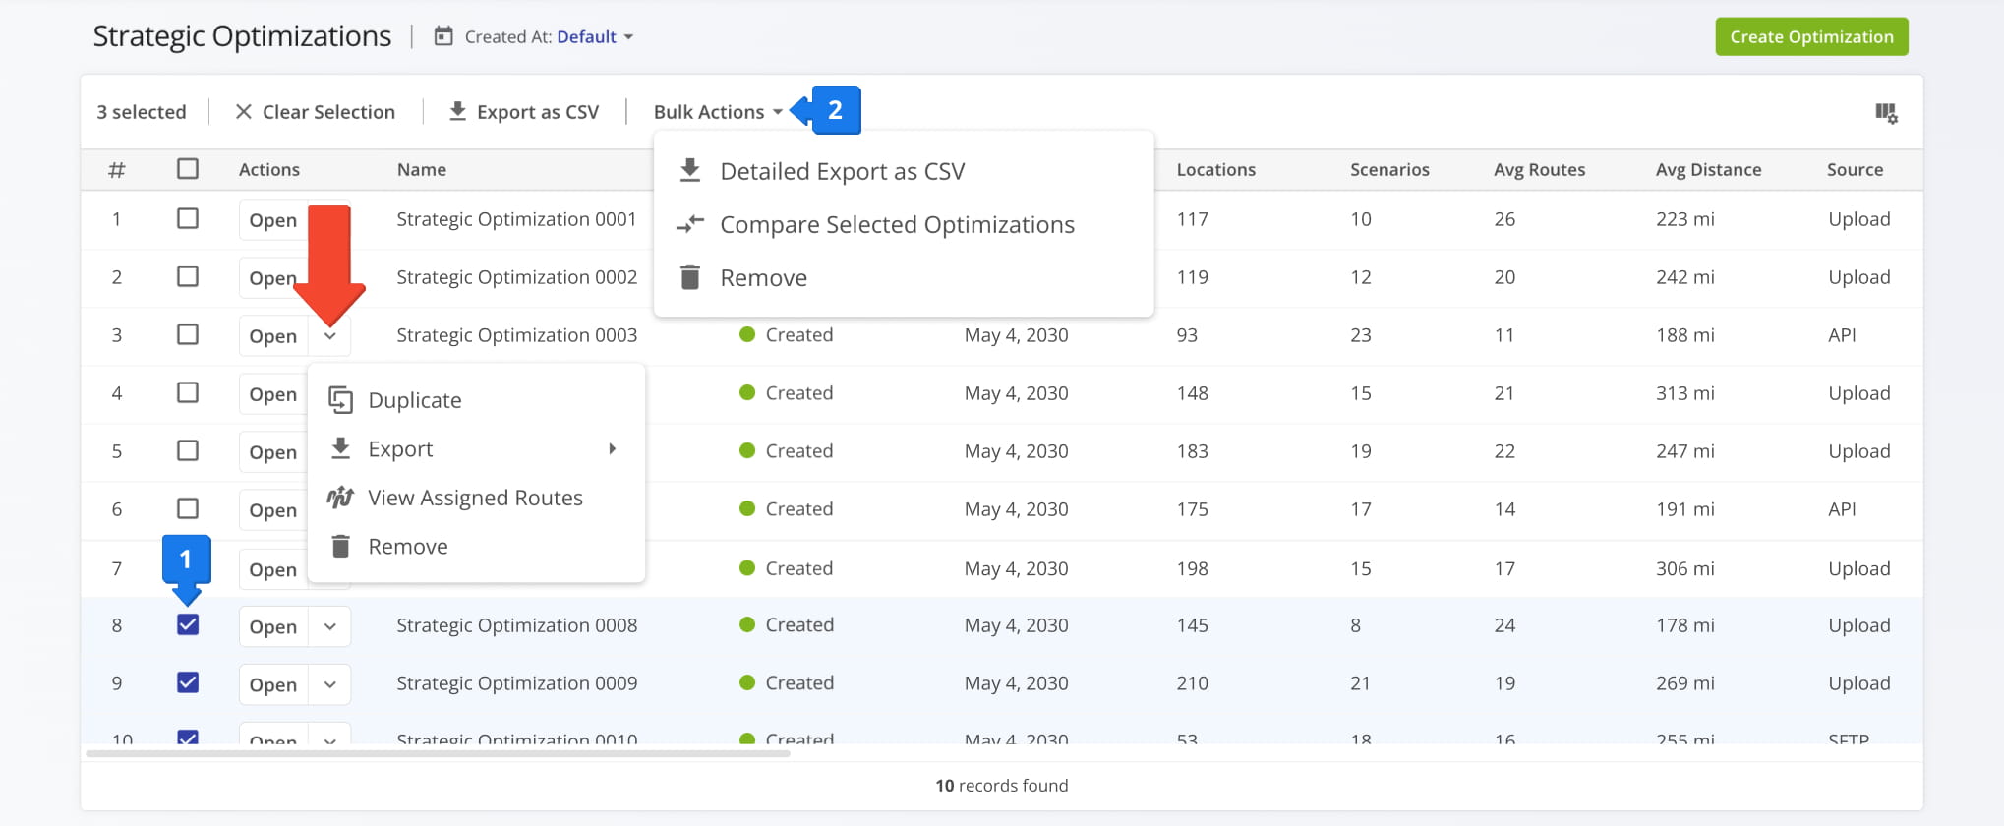Open Strategic Optimization 0009
The image size is (2004, 826).
coord(273,684)
